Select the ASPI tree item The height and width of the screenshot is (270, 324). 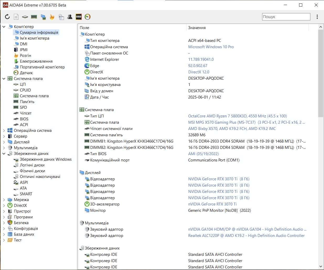tap(24, 182)
